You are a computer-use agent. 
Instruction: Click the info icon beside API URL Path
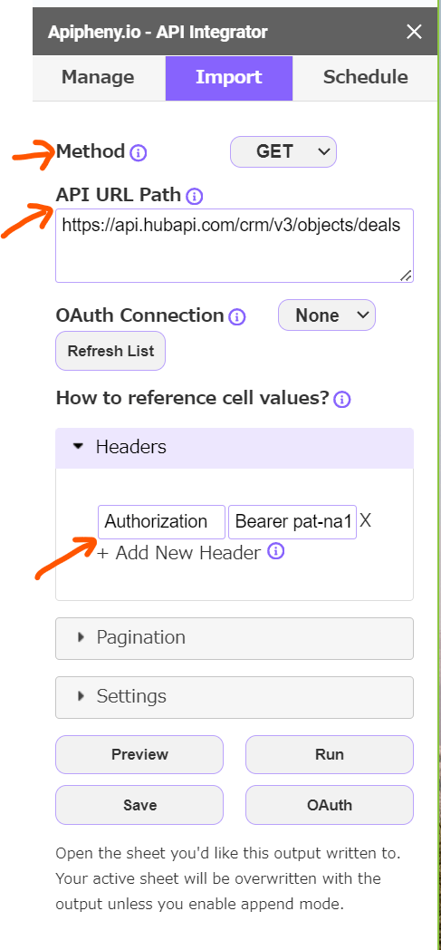195,196
